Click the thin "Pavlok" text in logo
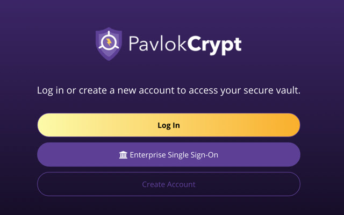The image size is (344, 215). click(x=157, y=44)
